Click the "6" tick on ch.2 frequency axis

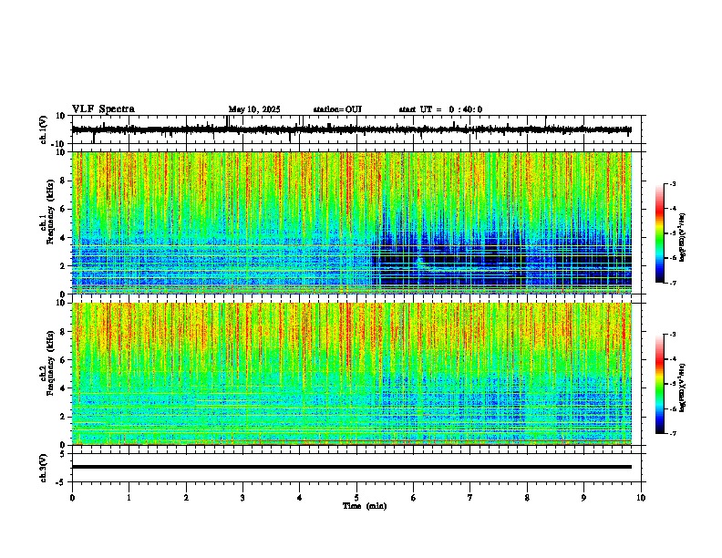coord(64,359)
